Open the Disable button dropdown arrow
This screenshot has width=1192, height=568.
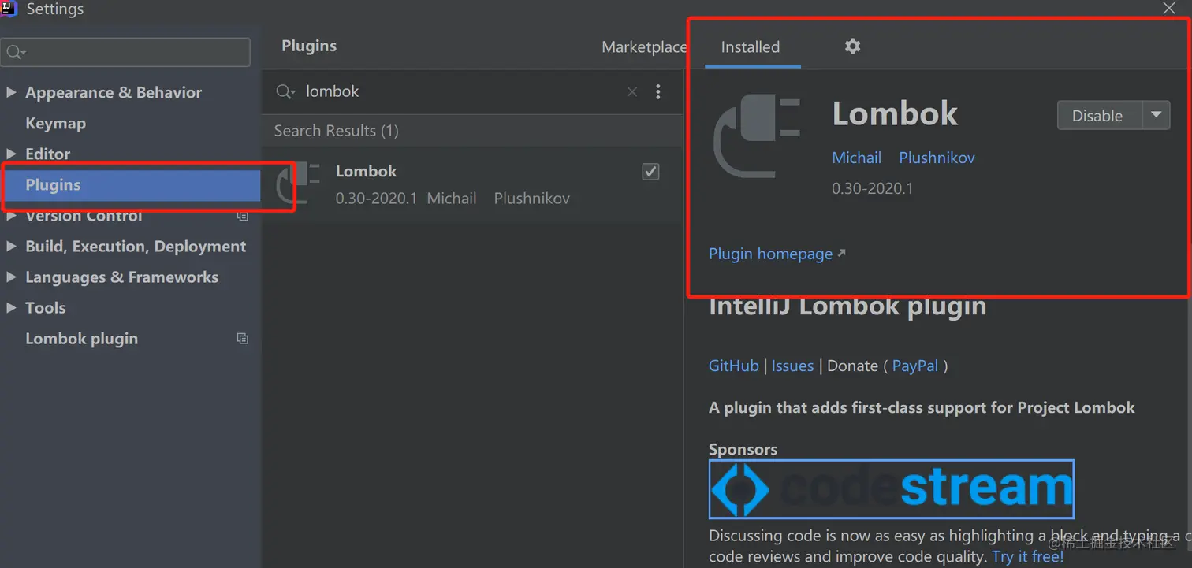pyautogui.click(x=1157, y=115)
